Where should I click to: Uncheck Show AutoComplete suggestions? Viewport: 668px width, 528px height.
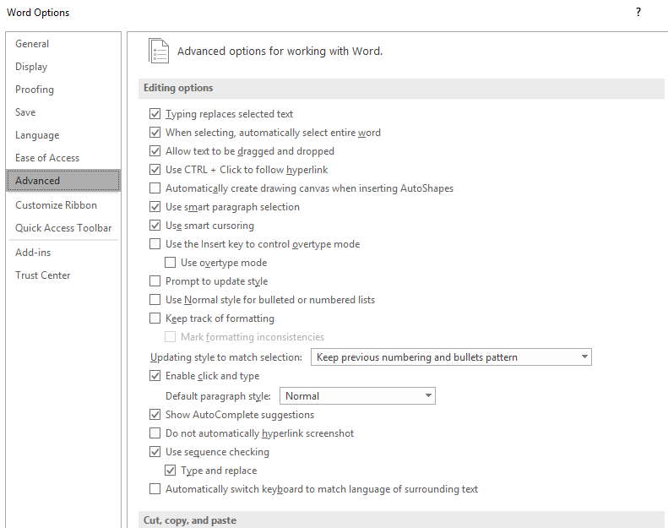[155, 415]
